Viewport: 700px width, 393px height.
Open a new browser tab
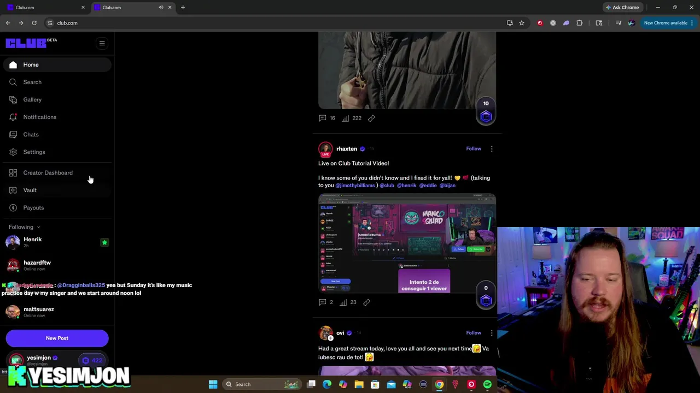pyautogui.click(x=183, y=7)
